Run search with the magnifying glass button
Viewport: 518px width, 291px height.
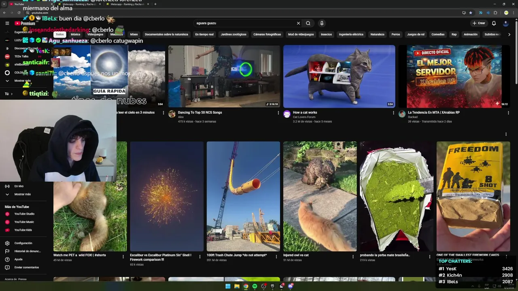[x=308, y=23]
